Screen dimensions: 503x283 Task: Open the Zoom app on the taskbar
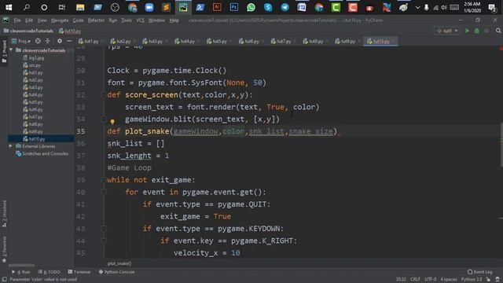[149, 7]
